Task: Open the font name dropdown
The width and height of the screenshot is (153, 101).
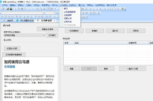Action: click(42, 13)
